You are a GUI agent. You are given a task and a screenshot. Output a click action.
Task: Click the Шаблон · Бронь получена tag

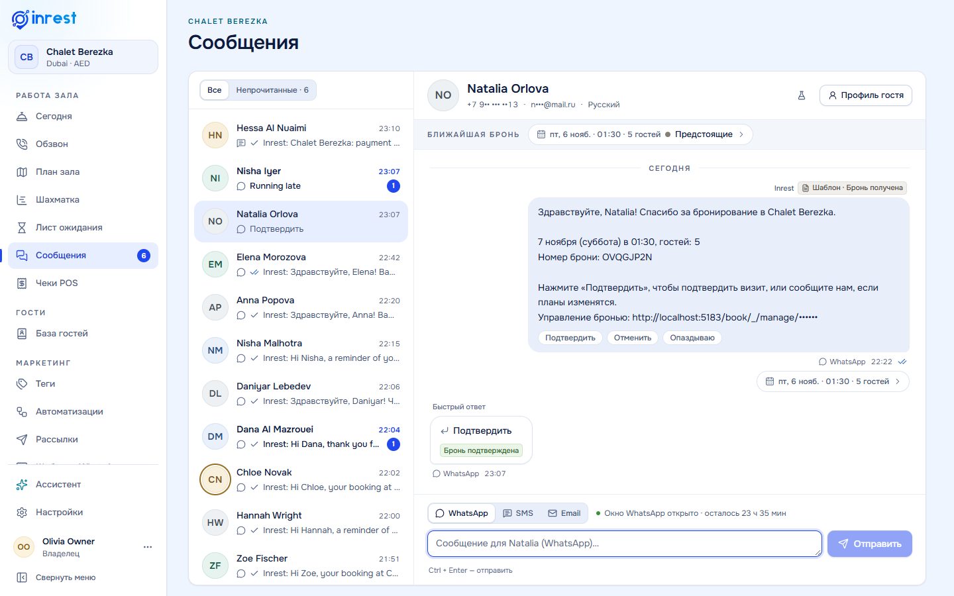852,188
